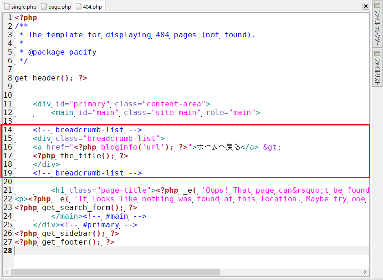Switch to the single.php tab
This screenshot has height=280, width=383.
click(21, 6)
